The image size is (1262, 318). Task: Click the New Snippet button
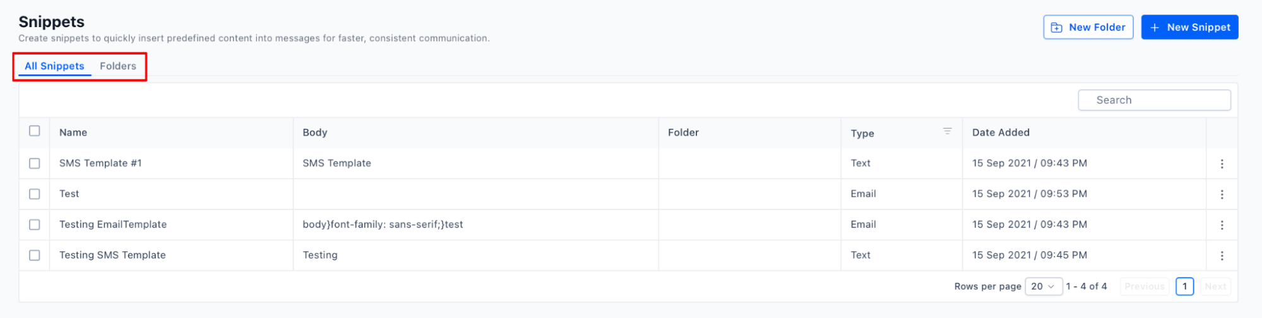coord(1189,27)
